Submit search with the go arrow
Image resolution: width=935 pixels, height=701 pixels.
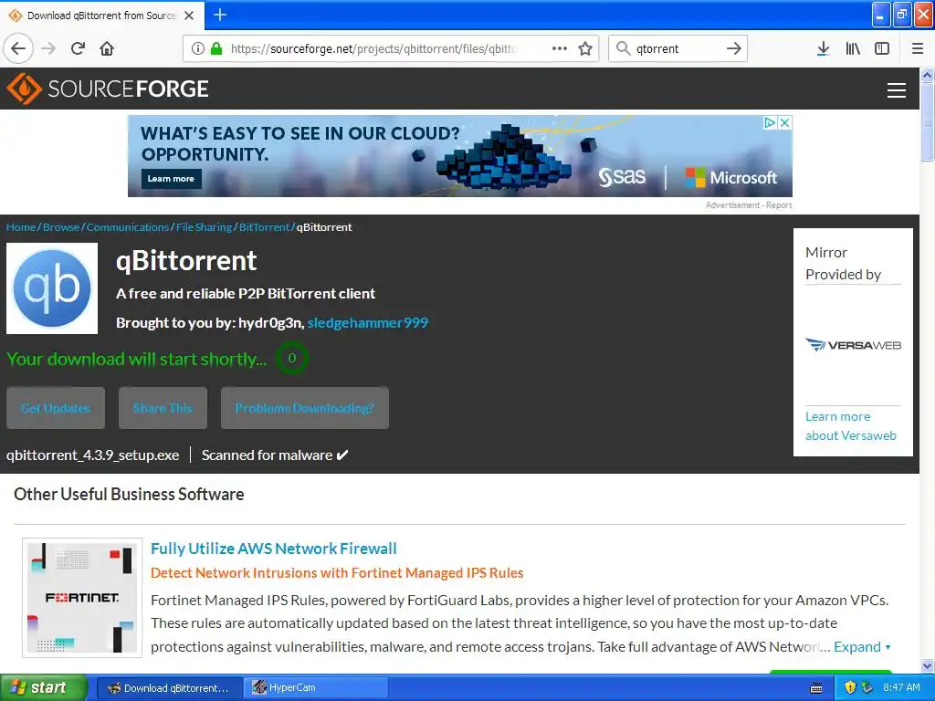(734, 48)
